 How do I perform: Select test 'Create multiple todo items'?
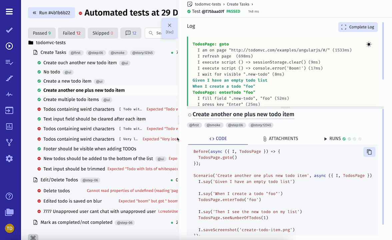tap(71, 99)
